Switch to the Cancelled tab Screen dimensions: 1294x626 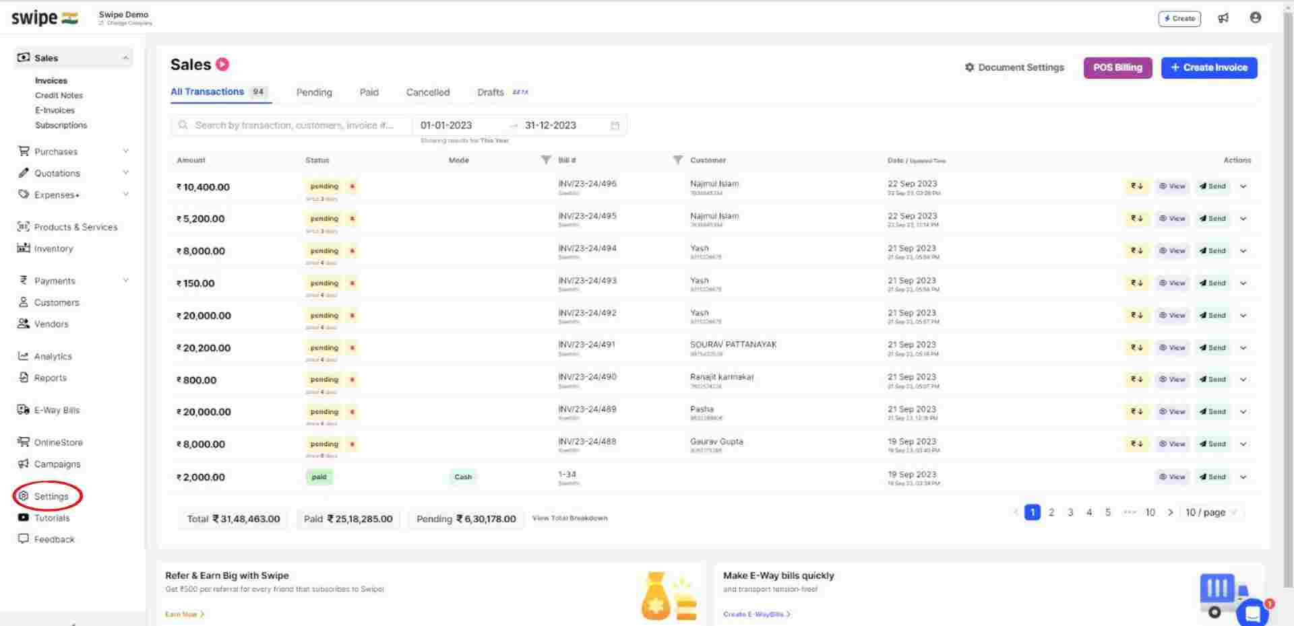[428, 93]
